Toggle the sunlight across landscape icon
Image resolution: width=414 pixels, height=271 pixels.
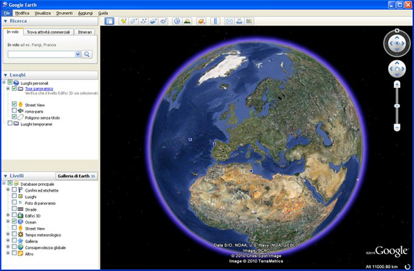pos(187,21)
